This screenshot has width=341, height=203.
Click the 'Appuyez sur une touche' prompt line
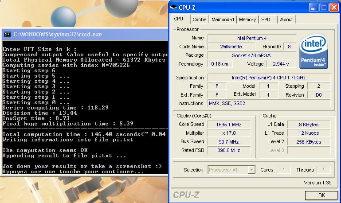coord(73,172)
